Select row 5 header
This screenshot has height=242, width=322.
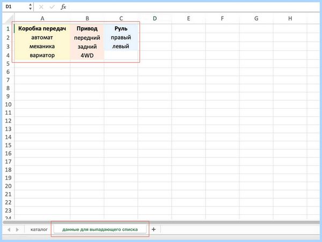coord(8,64)
